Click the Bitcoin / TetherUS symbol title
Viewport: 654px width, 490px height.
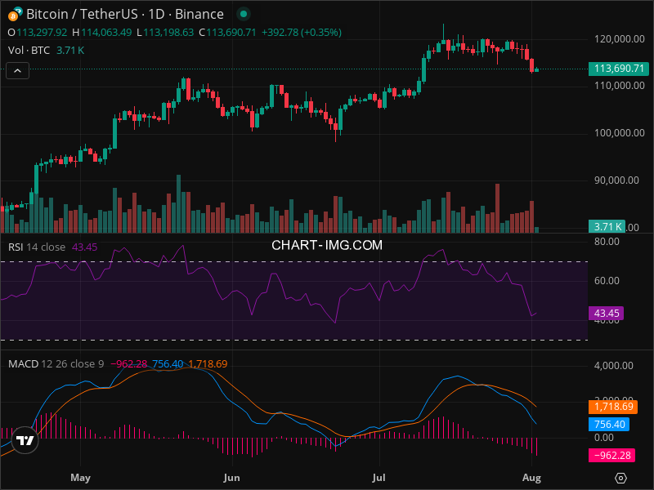(x=125, y=14)
